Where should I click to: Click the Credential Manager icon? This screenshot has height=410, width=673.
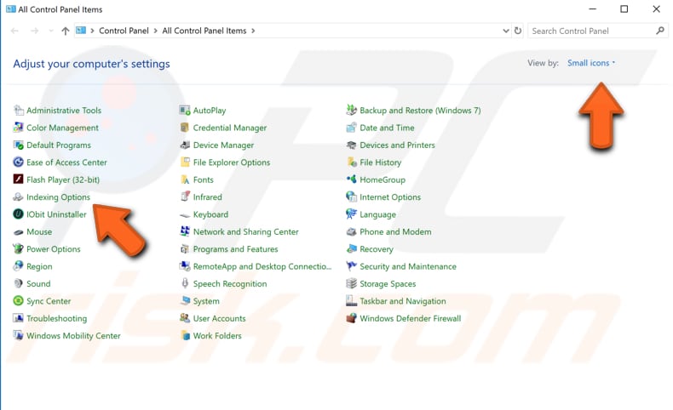pyautogui.click(x=185, y=128)
